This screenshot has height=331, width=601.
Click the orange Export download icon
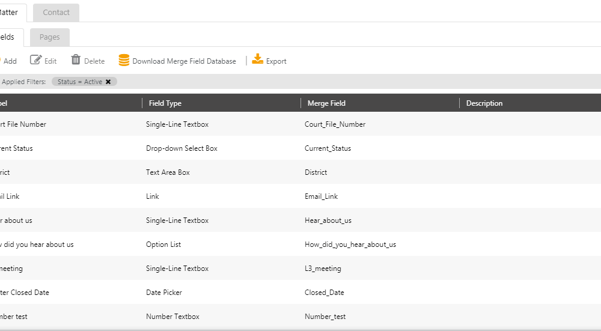(258, 59)
